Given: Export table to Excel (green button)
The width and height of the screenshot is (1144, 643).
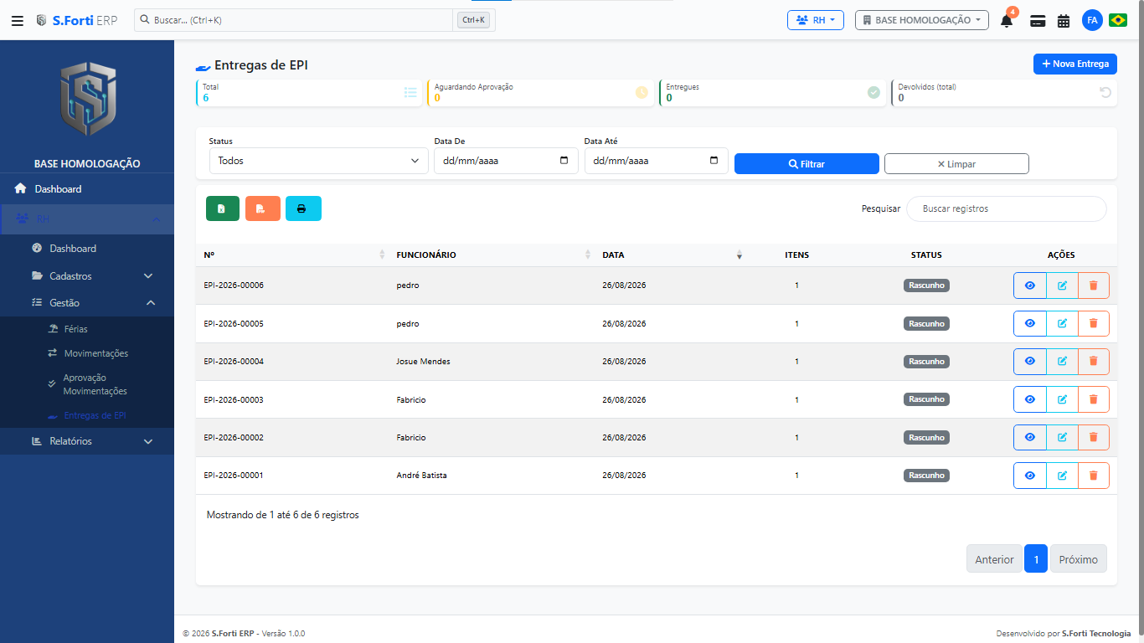Looking at the screenshot, I should click(x=223, y=208).
